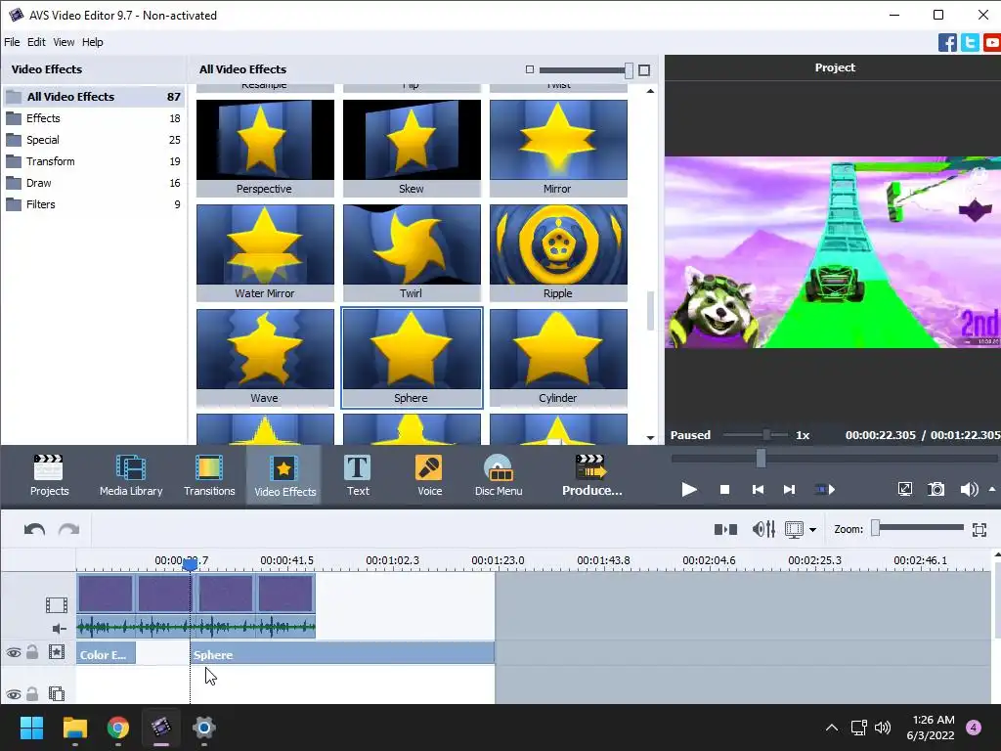This screenshot has height=751, width=1001.
Task: Open File Explorer from the taskbar
Action: (x=74, y=728)
